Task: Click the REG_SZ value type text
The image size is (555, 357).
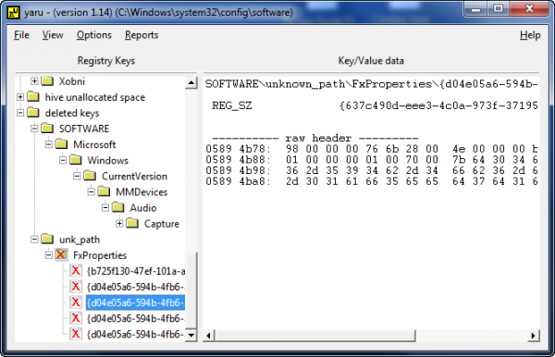Action: click(232, 105)
